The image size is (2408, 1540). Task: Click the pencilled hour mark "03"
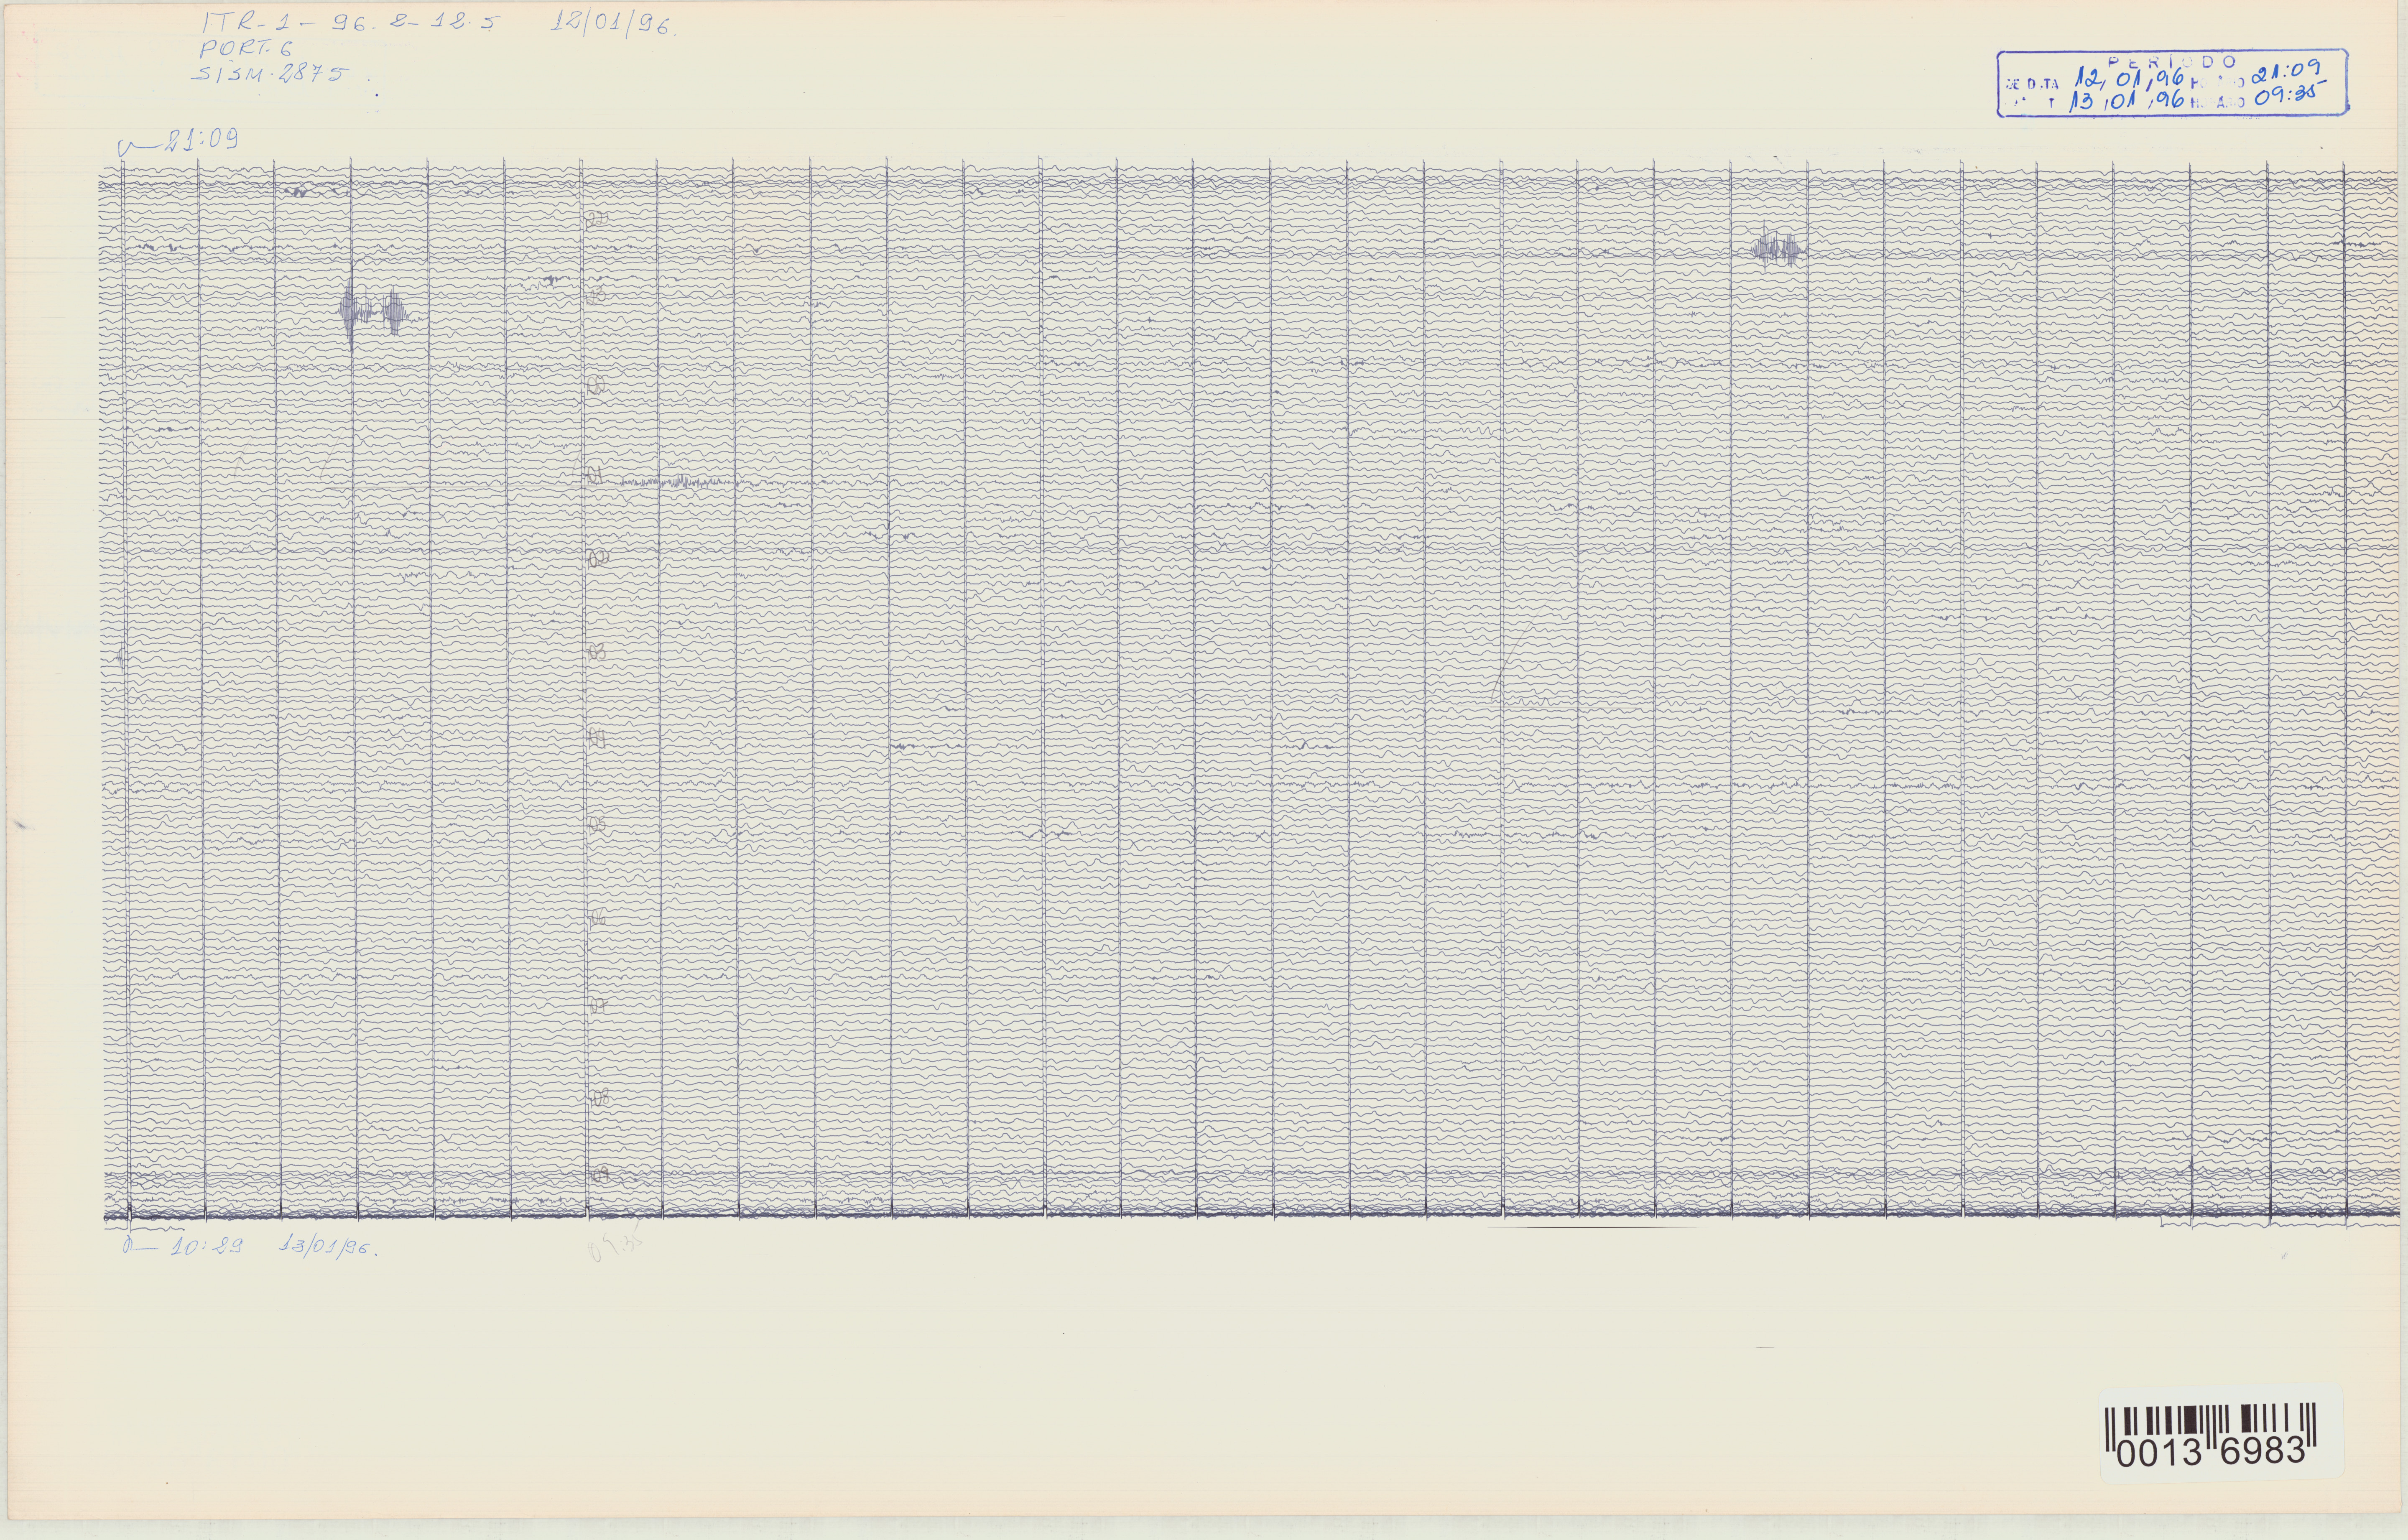click(598, 652)
